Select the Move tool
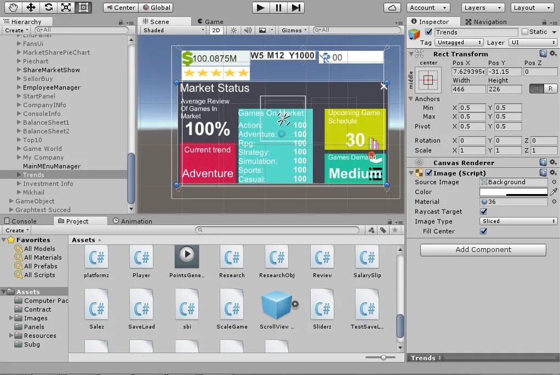The height and width of the screenshot is (375, 560). click(31, 8)
